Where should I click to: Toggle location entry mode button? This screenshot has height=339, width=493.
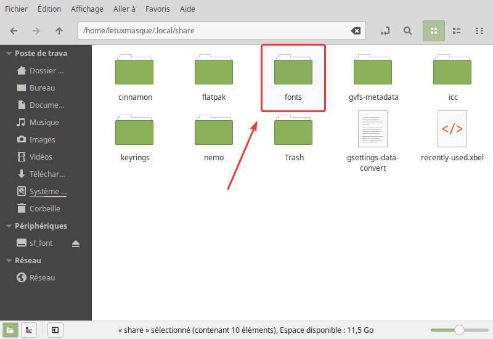(386, 31)
